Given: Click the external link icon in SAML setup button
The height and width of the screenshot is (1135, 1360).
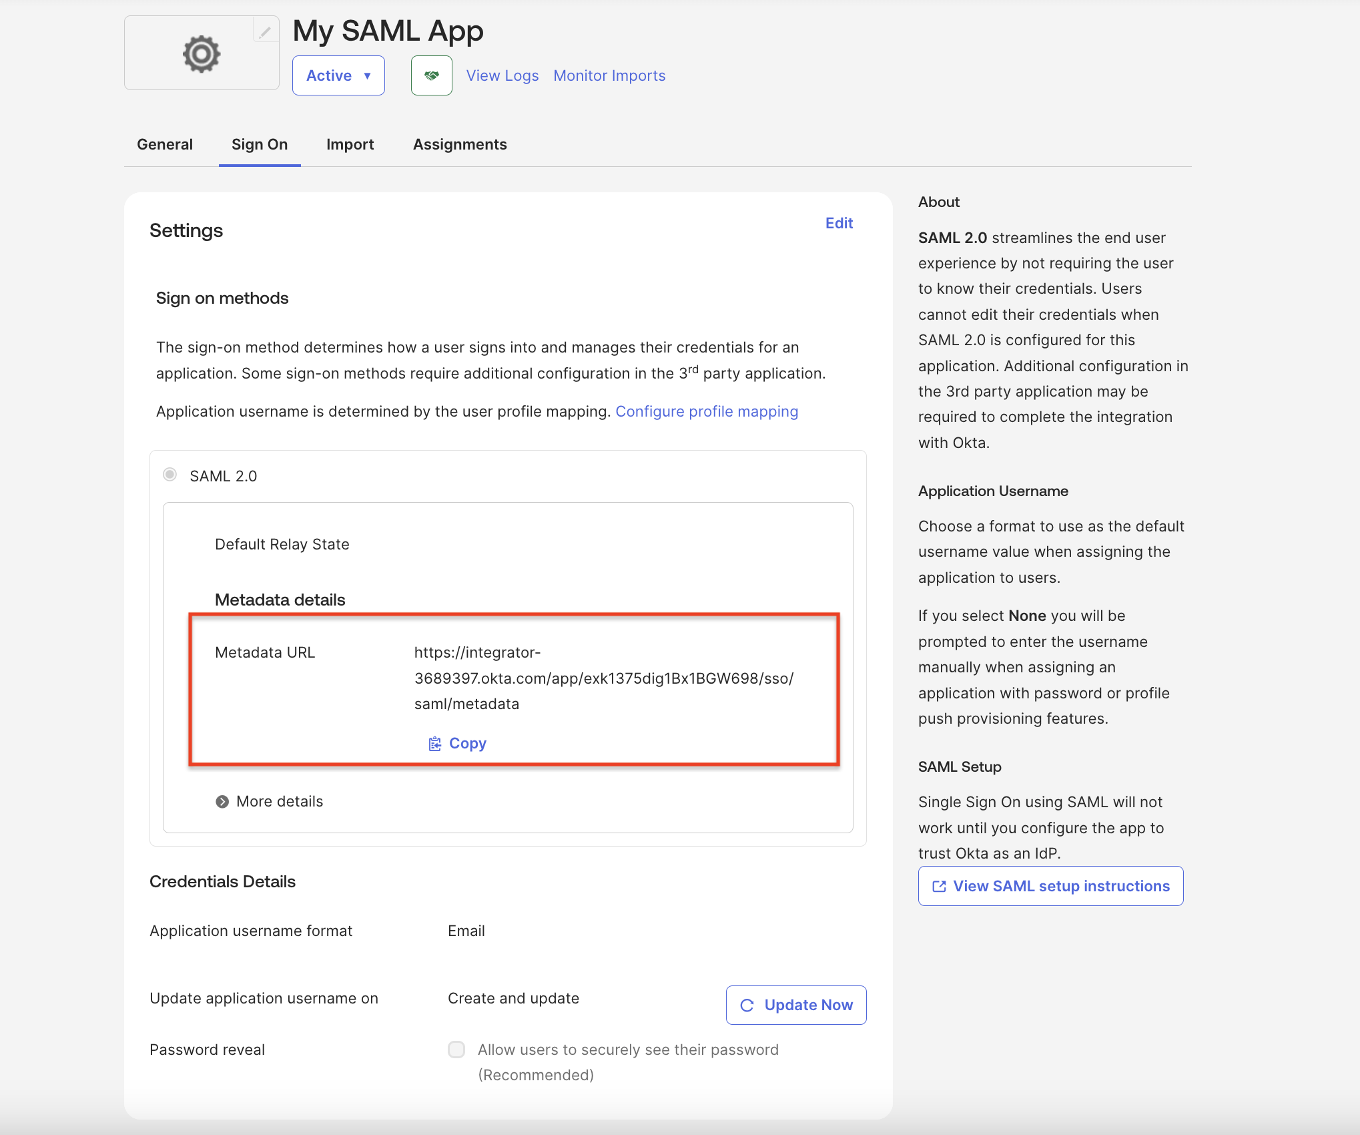Looking at the screenshot, I should coord(940,887).
